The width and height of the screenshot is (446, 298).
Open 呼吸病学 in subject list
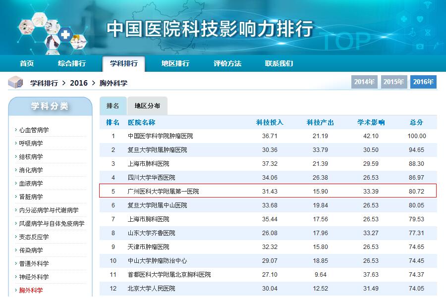(x=31, y=144)
